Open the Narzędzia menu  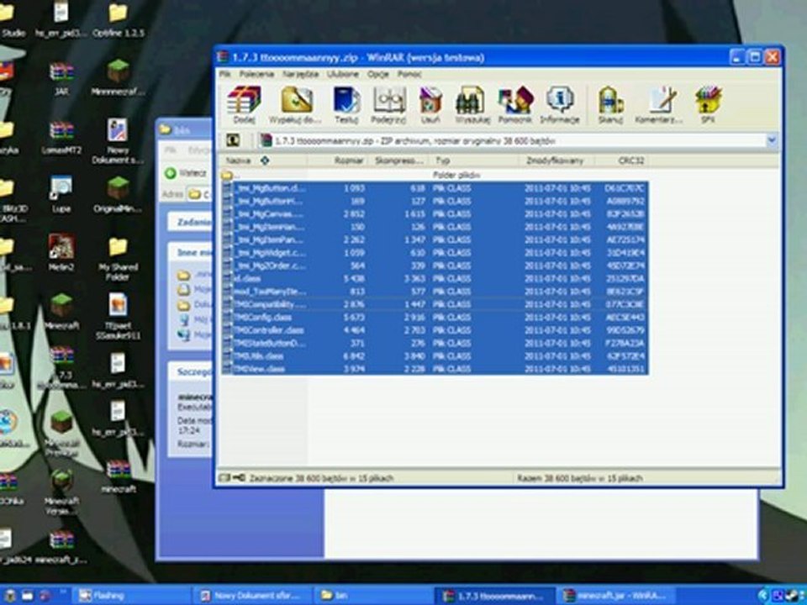[300, 74]
